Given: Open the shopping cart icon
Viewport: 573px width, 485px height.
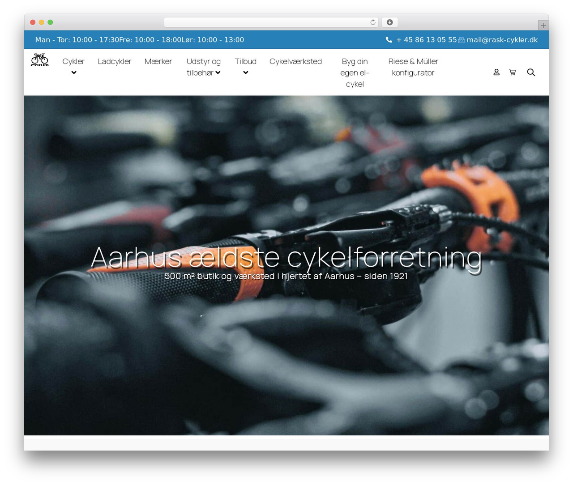Looking at the screenshot, I should click(x=513, y=72).
